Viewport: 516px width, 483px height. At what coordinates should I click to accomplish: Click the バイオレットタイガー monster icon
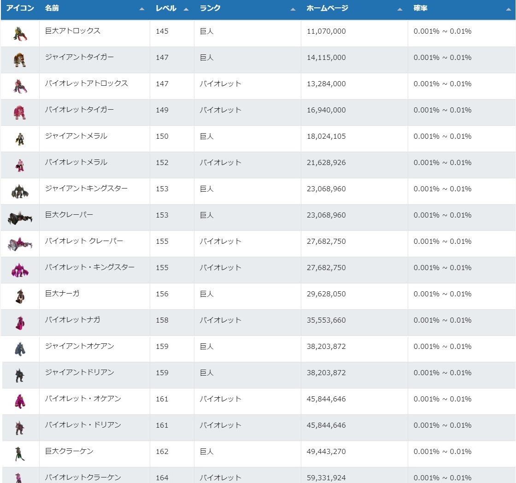20,112
